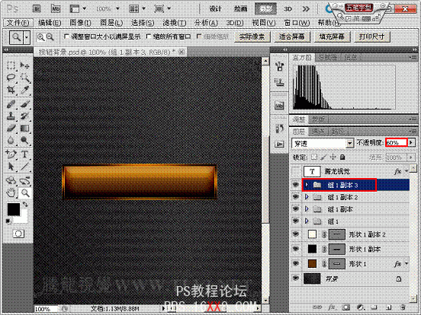Screen dimensions: 421x315
Task: Toggle Quick Mask mode in the toolbox
Action: 18,234
